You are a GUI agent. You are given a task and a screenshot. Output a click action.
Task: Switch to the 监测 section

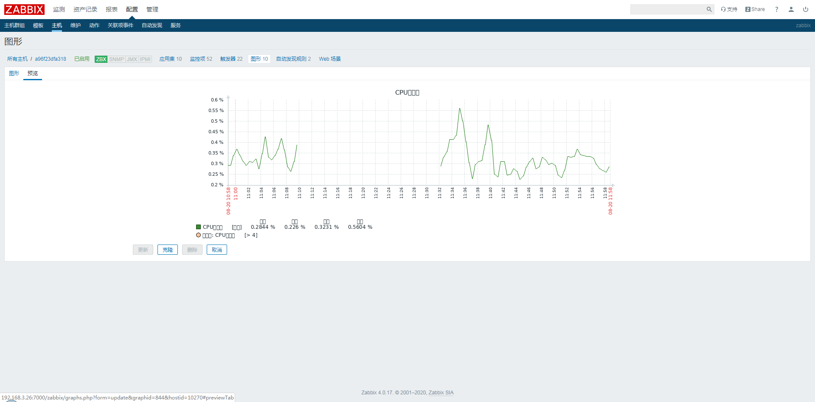59,9
